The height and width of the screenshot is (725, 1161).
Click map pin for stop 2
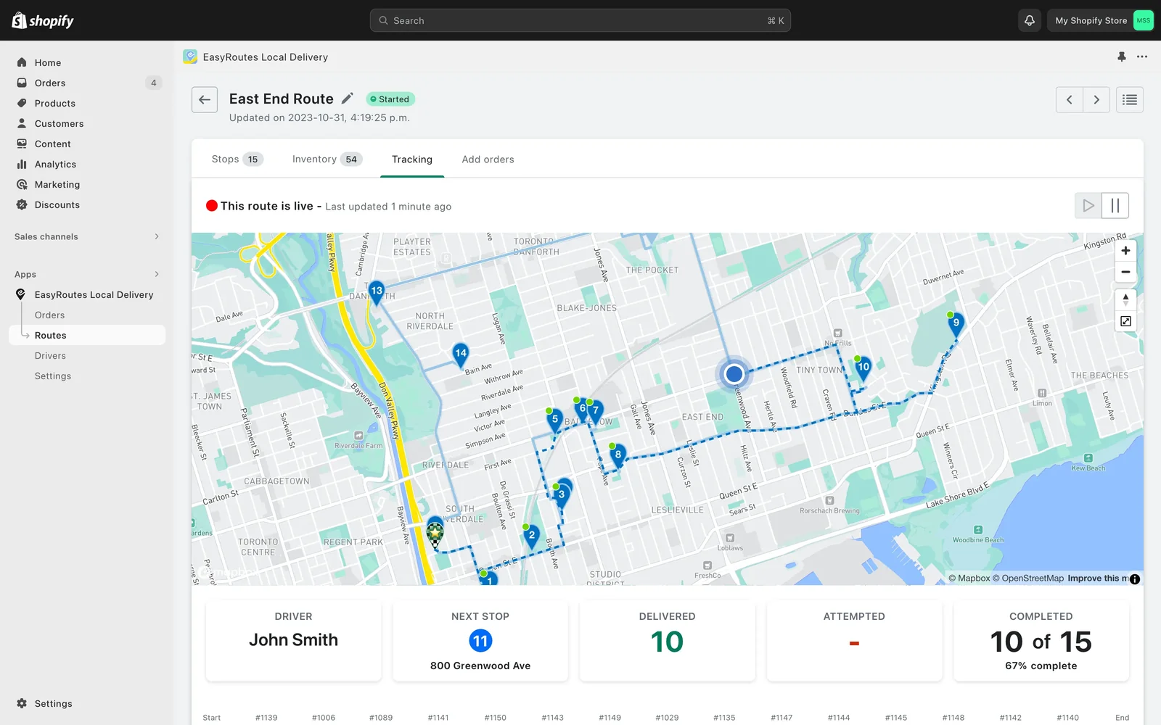click(x=531, y=536)
